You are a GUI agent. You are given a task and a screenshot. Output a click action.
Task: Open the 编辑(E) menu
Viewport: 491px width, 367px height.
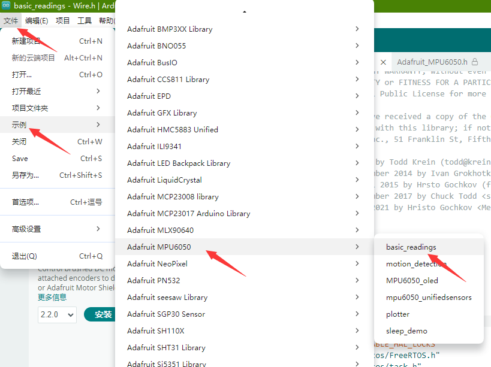pyautogui.click(x=37, y=20)
